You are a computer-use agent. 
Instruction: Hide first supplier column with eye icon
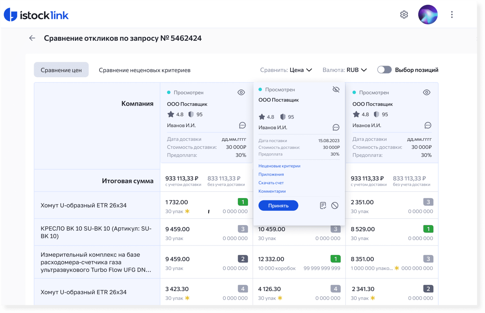click(241, 92)
